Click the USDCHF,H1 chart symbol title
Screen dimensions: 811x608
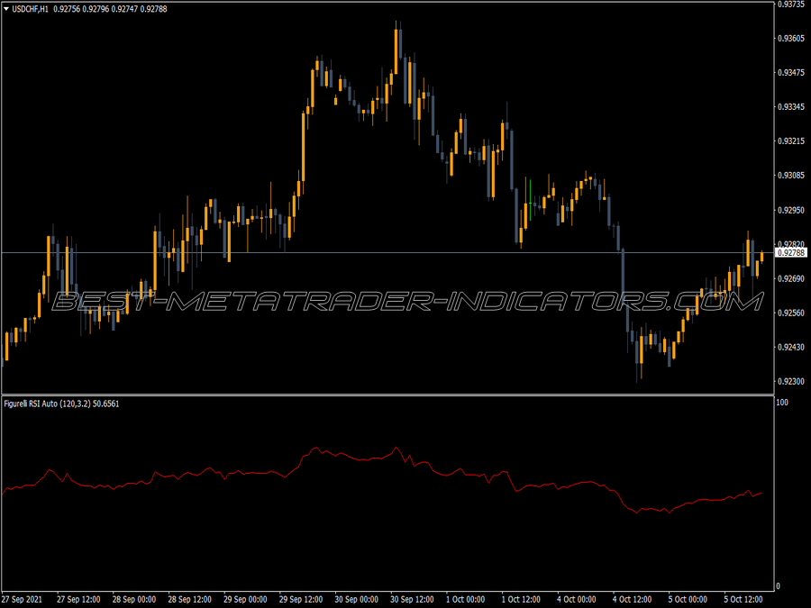coord(30,9)
